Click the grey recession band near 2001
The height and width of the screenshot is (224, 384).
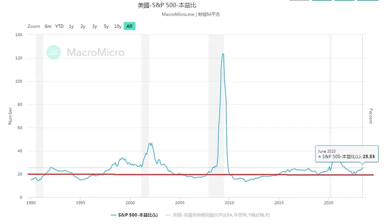(x=145, y=103)
